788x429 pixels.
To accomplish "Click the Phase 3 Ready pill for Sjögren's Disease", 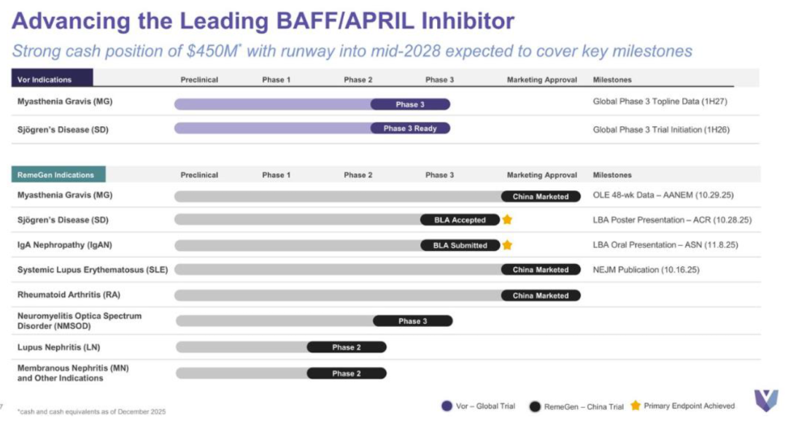I will pyautogui.click(x=410, y=128).
